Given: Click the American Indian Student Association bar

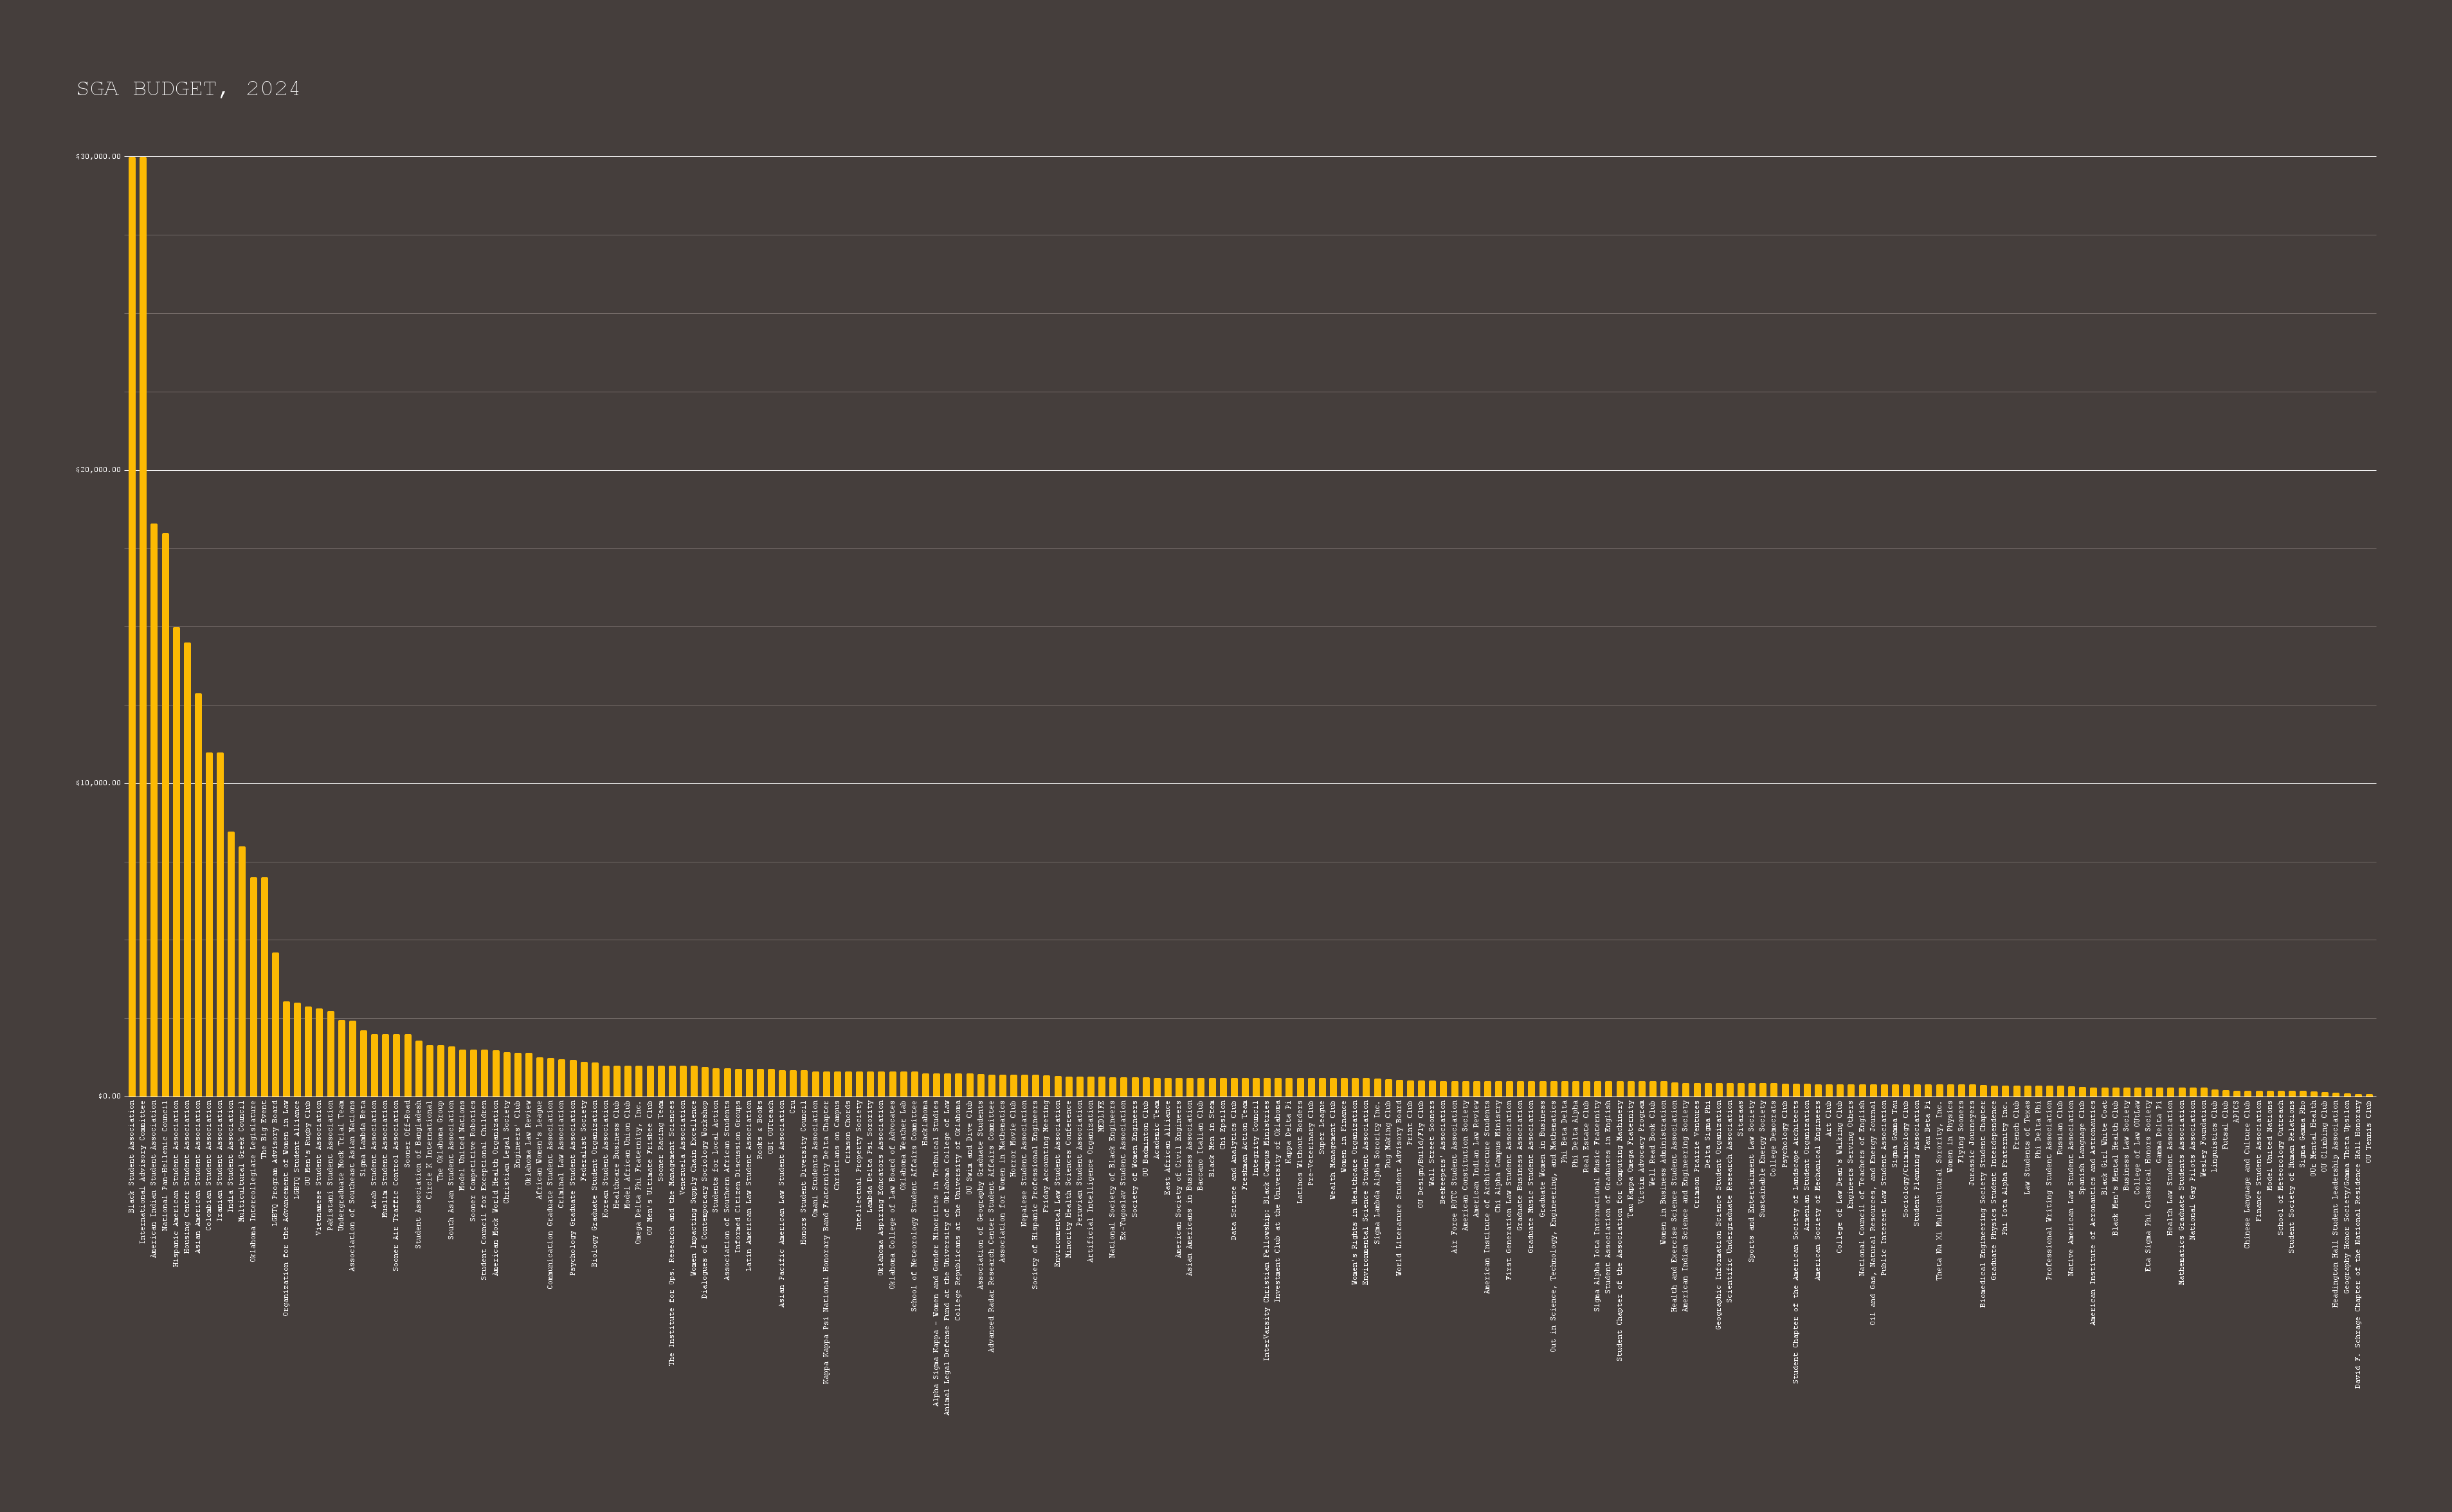Looking at the screenshot, I should (154, 810).
